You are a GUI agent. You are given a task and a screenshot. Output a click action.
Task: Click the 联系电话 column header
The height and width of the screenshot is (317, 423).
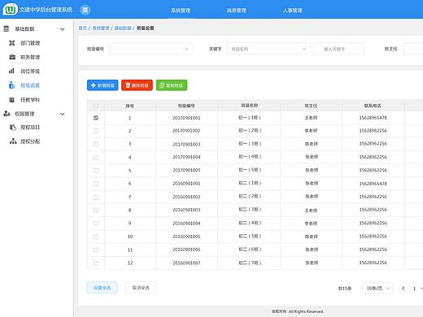pos(373,106)
